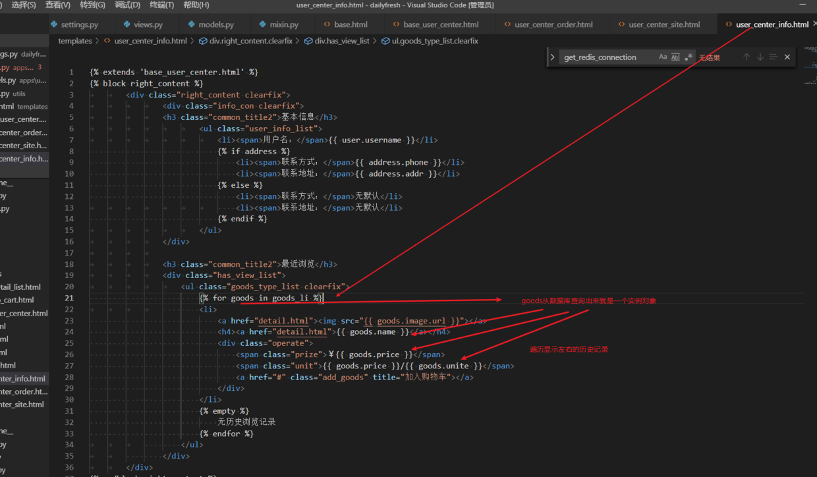817x477 pixels.
Task: Click the text 无历史浏览记录 in the editor
Action: point(246,422)
